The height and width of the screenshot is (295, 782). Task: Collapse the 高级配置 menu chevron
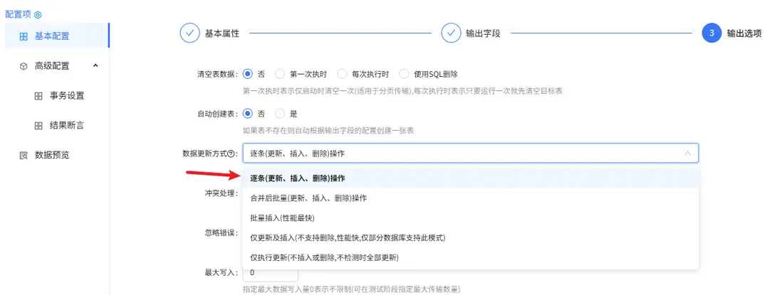point(95,65)
